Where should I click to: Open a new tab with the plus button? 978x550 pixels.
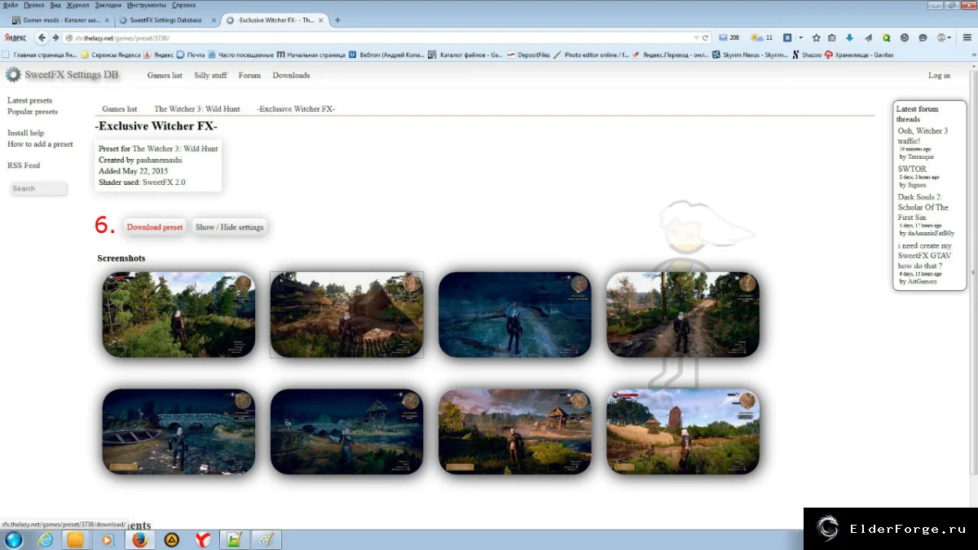click(337, 20)
